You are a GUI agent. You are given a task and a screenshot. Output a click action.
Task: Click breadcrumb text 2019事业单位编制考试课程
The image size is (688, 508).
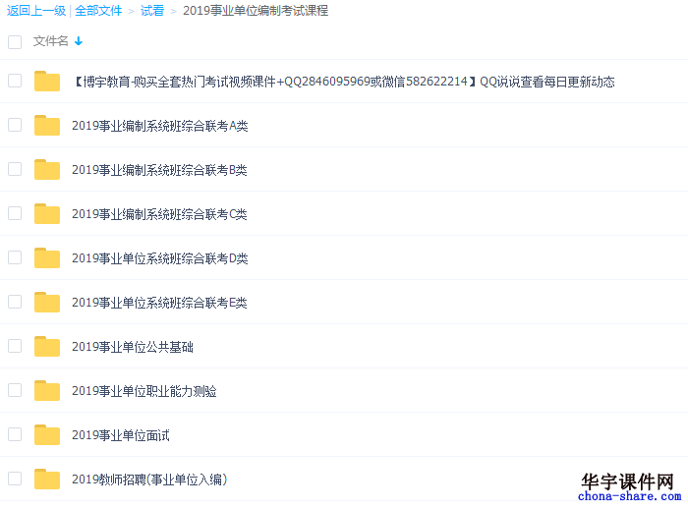tap(256, 11)
